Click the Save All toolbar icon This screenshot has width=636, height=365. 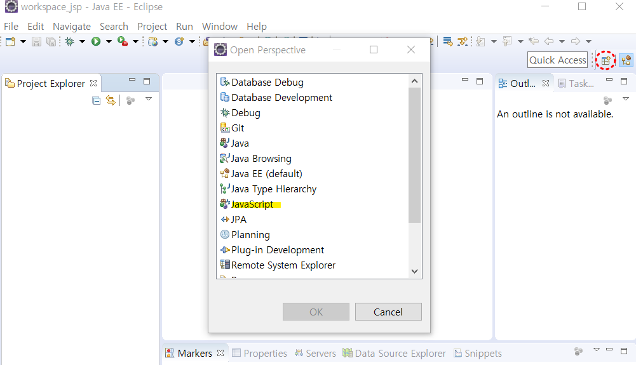[51, 41]
